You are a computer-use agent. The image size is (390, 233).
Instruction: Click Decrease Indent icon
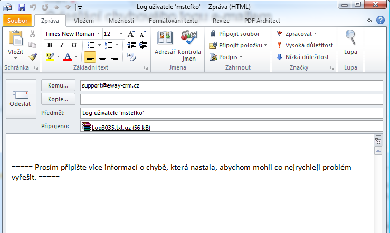click(x=131, y=45)
